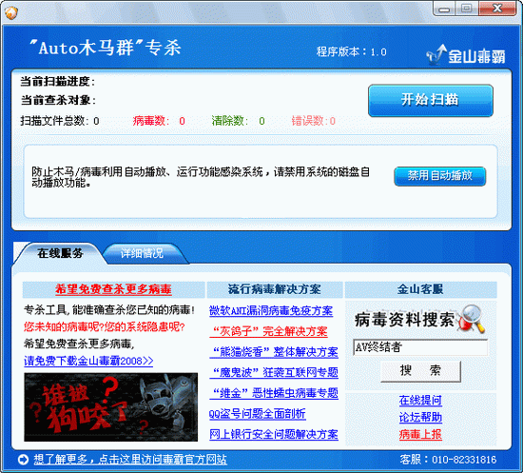This screenshot has width=523, height=473.
Task: Click the red 病毒数 counter
Action: pos(159,121)
